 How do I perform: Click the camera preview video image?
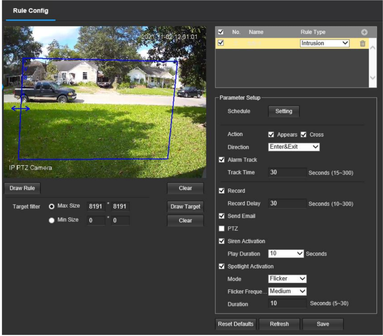(105, 102)
